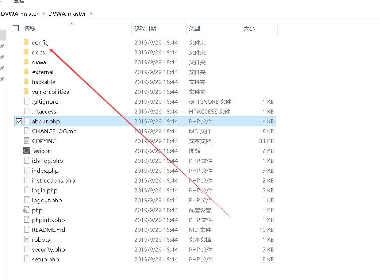Click the 配置设置 type of php
Viewport: 380px width, 280px height.
point(200,210)
